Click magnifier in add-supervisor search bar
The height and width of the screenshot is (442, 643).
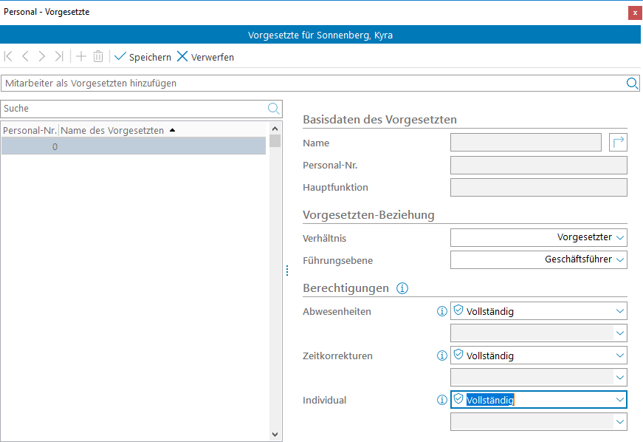(x=632, y=84)
